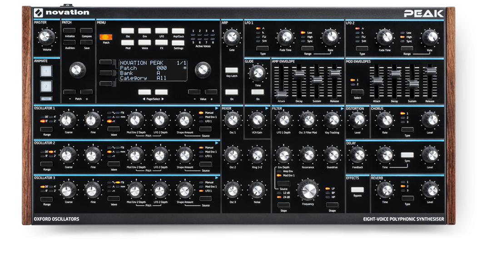Click the Mod Envelopes Release slider
This screenshot has width=477, height=253.
430,71
